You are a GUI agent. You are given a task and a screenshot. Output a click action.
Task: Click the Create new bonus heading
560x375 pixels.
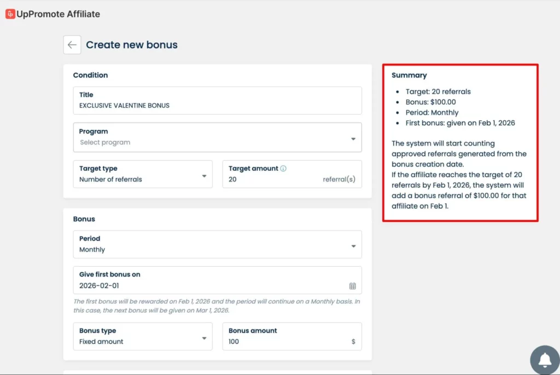click(x=132, y=45)
